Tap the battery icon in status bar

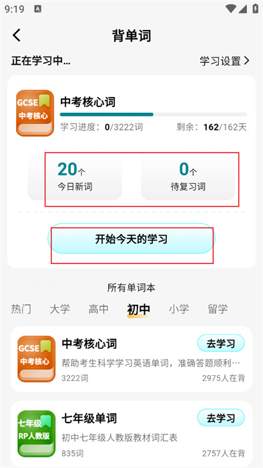tap(255, 9)
